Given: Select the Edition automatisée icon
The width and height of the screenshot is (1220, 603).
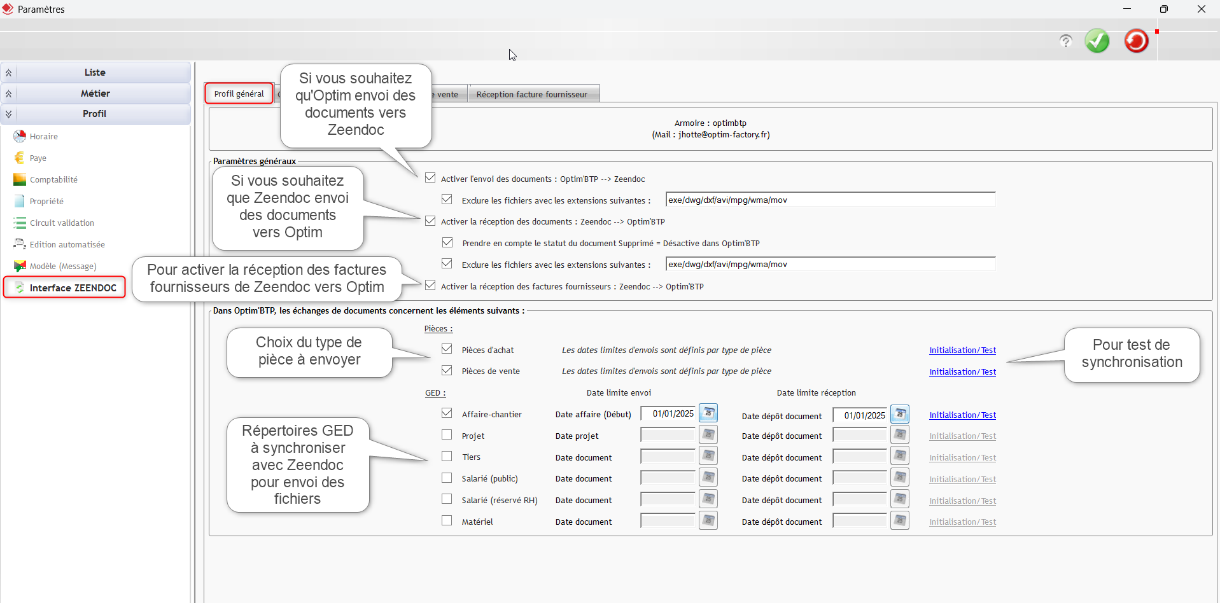Looking at the screenshot, I should tap(20, 244).
